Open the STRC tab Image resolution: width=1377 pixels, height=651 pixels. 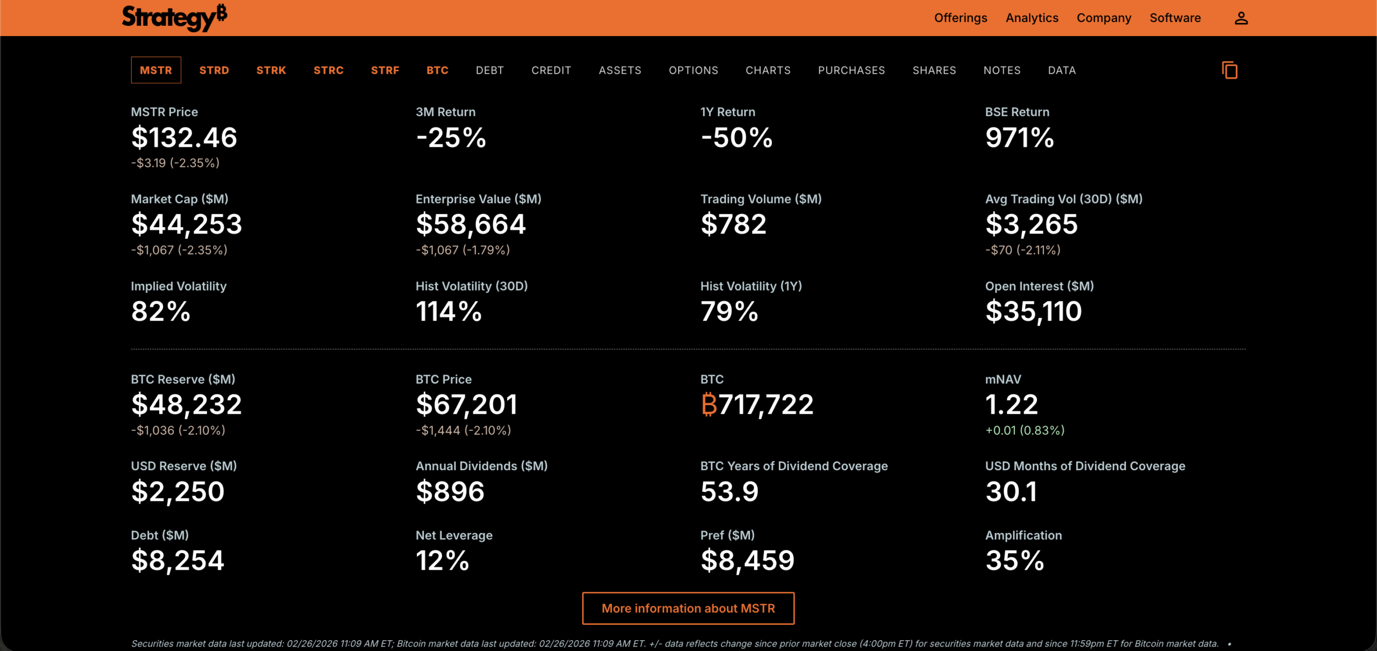pyautogui.click(x=328, y=70)
